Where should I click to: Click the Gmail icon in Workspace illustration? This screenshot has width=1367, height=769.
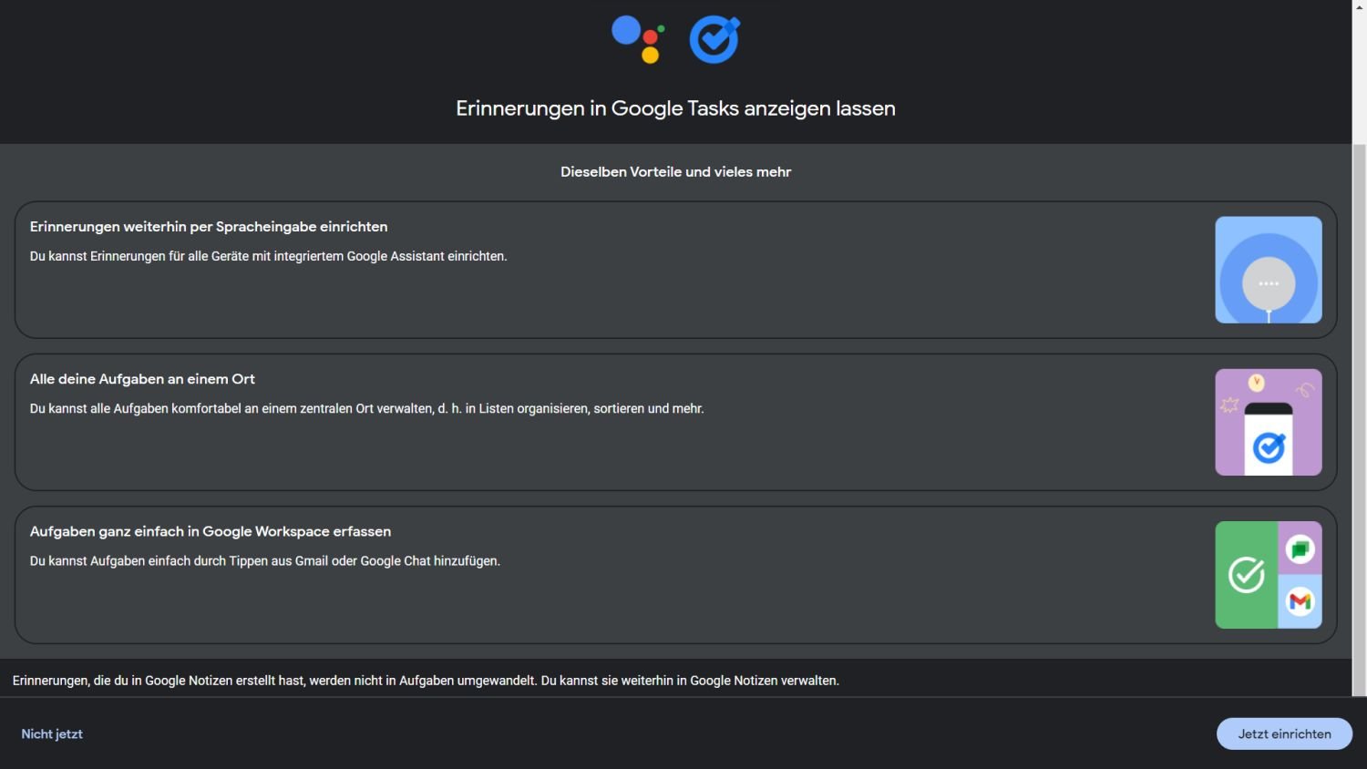click(1300, 601)
